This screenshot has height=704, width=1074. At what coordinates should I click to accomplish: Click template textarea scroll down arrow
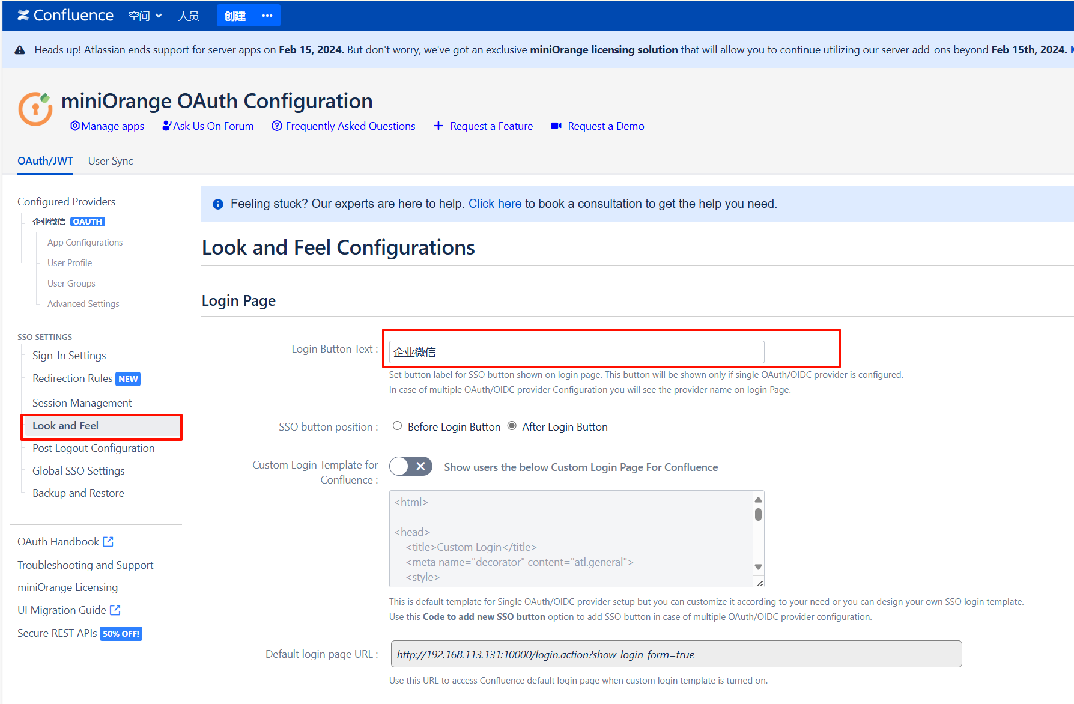[x=758, y=567]
